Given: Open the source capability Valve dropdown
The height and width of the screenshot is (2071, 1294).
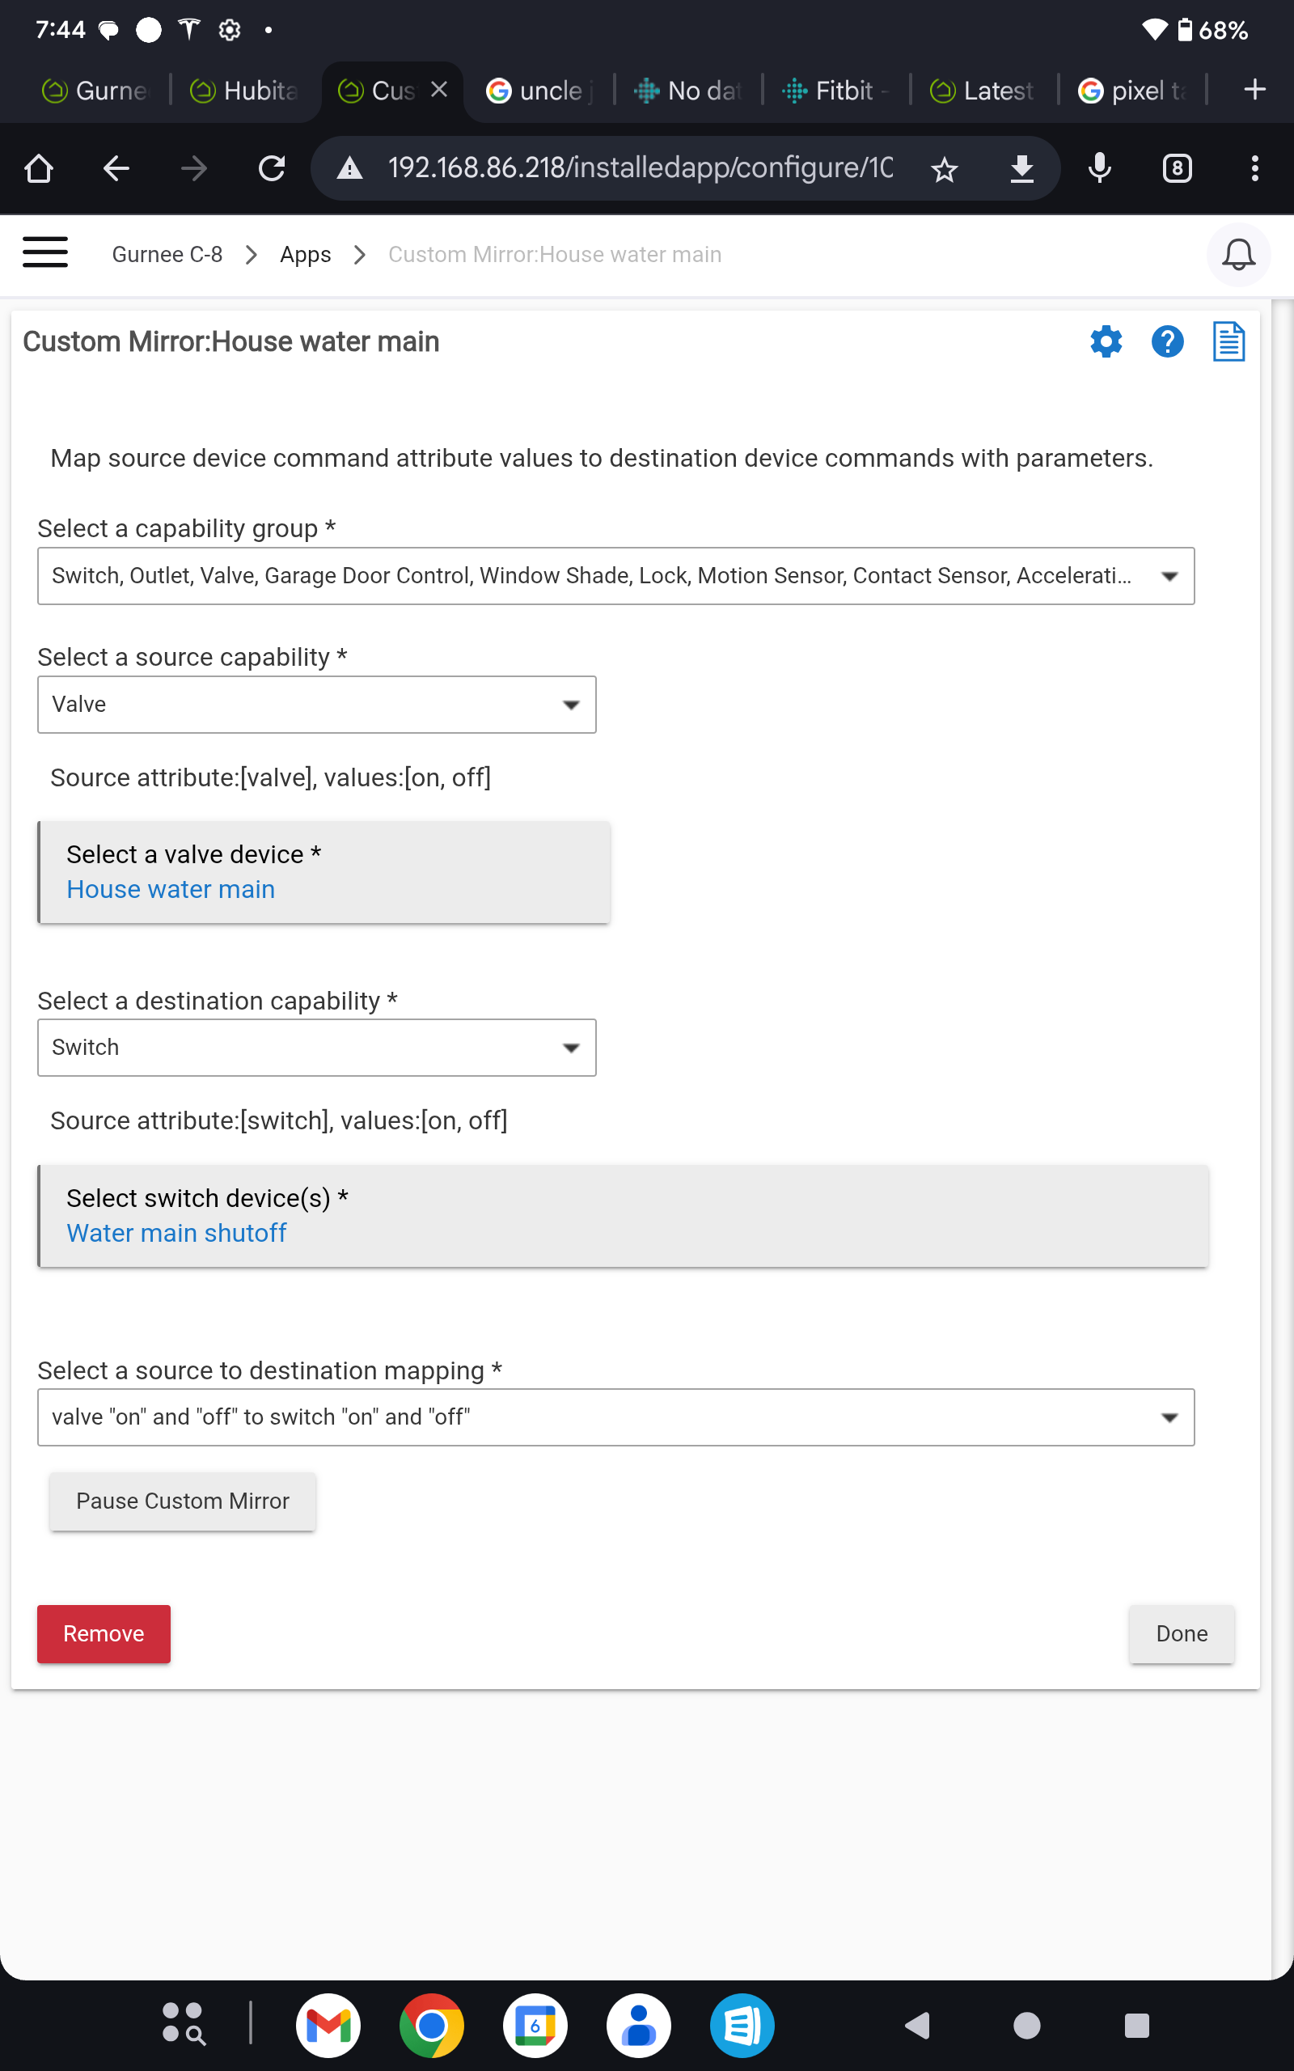Looking at the screenshot, I should tap(572, 705).
